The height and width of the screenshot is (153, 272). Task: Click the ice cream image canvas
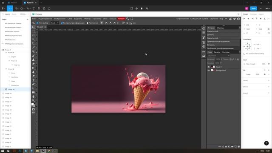[119, 89]
